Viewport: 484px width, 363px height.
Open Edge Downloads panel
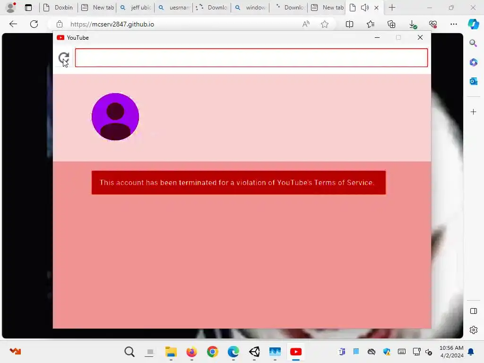click(x=412, y=25)
